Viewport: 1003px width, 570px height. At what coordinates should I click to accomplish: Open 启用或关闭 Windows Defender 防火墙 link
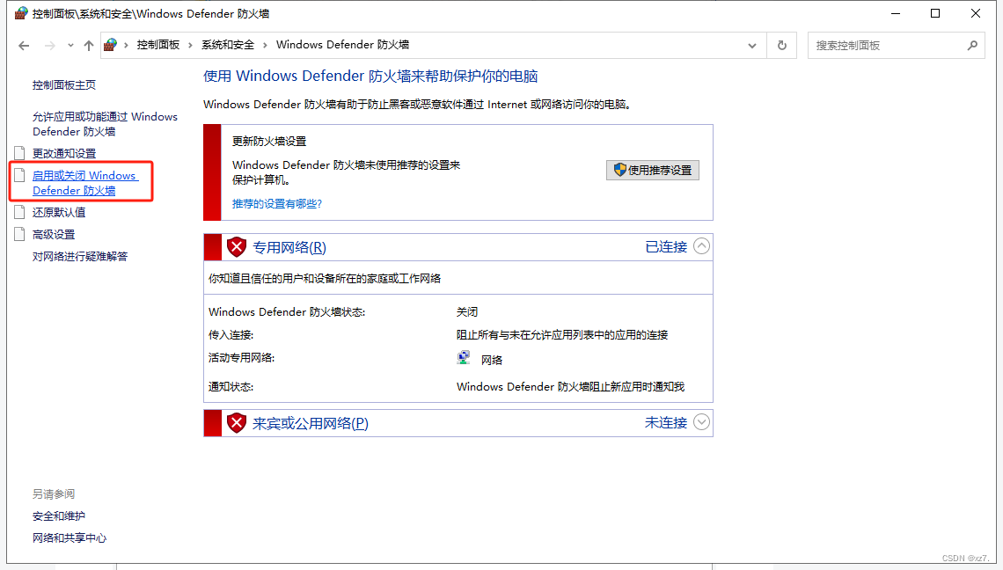85,183
